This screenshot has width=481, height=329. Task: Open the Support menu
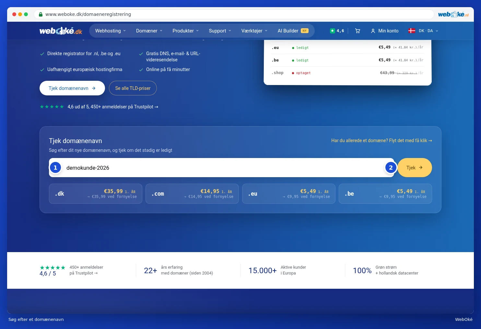point(220,31)
